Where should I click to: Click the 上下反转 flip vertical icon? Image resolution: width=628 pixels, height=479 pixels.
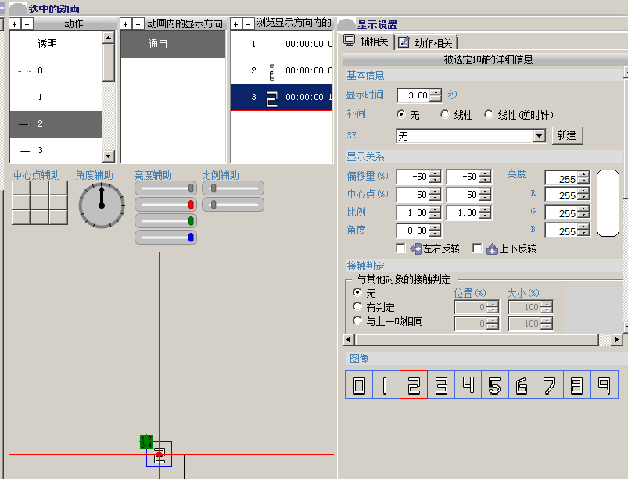pos(492,249)
